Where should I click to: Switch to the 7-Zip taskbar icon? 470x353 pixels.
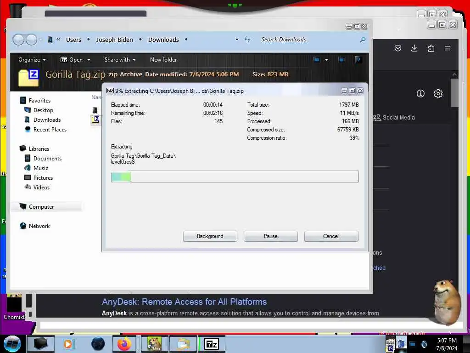point(212,344)
